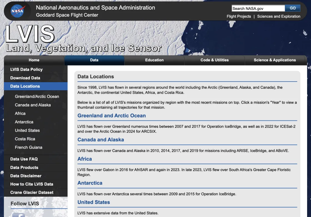Go to the Home tab

point(34,60)
